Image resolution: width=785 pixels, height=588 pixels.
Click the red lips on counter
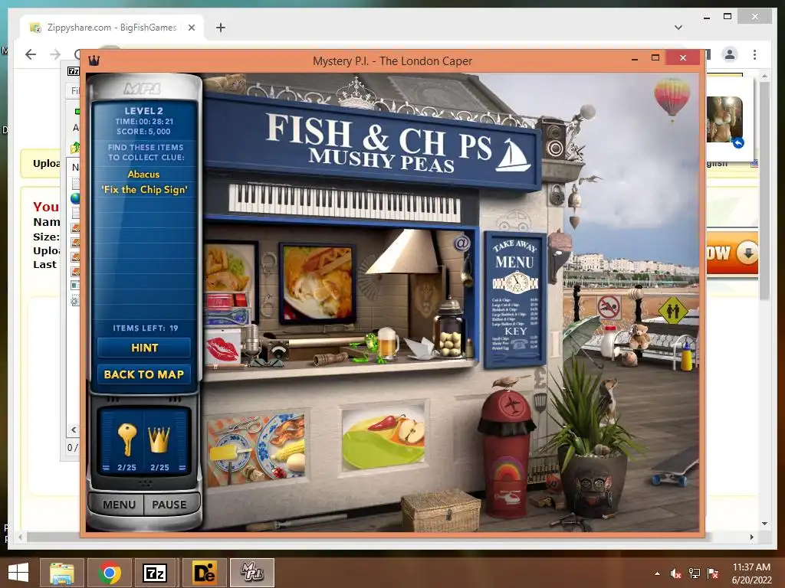pos(222,349)
